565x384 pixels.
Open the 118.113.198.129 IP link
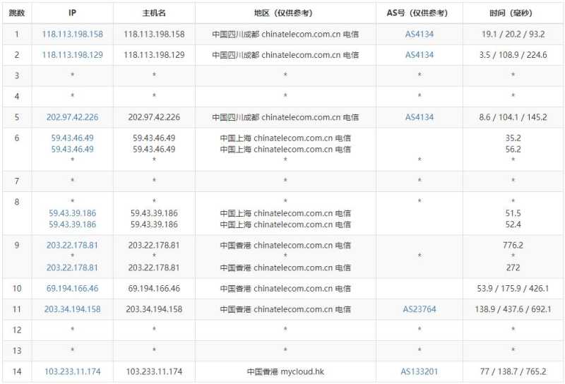73,55
